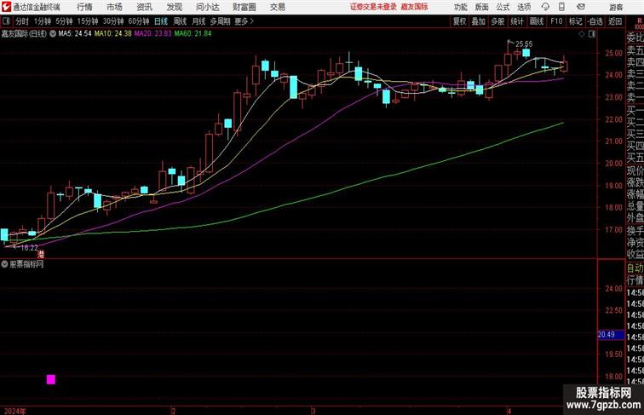
Task: Switch to 15分钟 period
Action: [x=88, y=21]
